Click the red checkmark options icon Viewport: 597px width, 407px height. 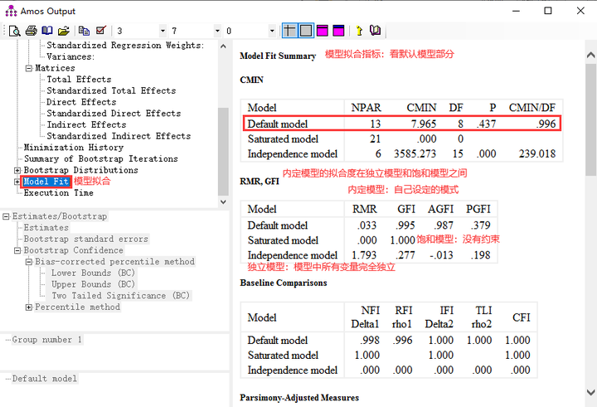click(101, 31)
